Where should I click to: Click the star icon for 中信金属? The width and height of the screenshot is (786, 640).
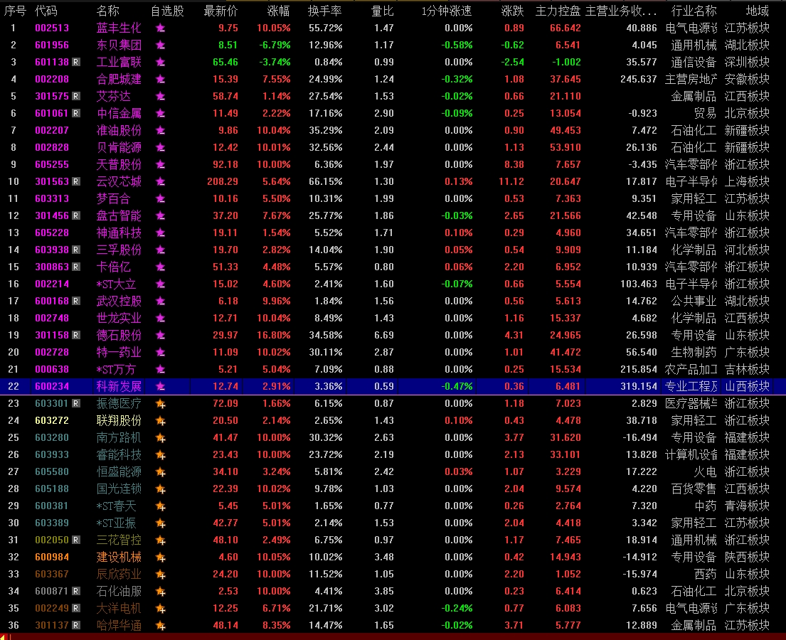(x=161, y=113)
